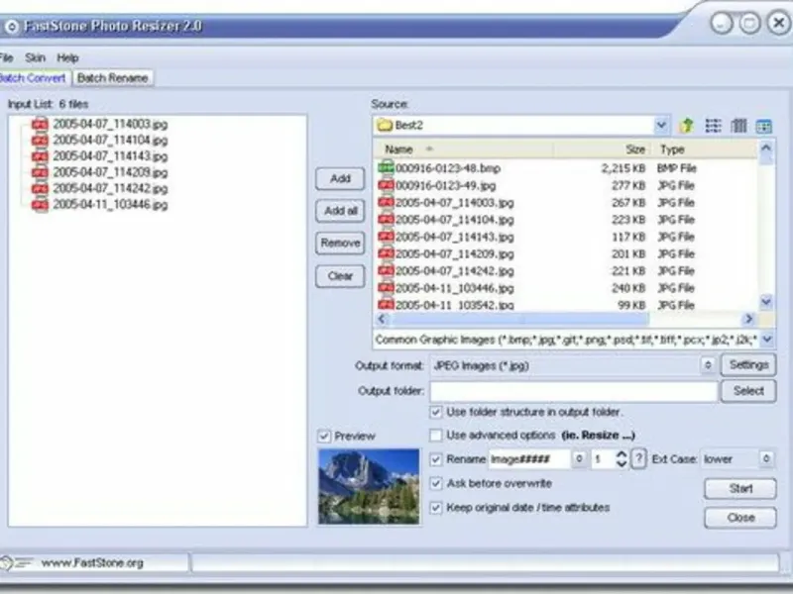
Task: Open the Skin menu
Action: click(35, 57)
